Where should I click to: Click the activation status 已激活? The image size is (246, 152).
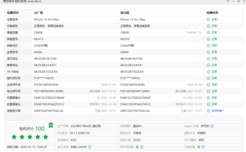pyautogui.click(x=137, y=133)
